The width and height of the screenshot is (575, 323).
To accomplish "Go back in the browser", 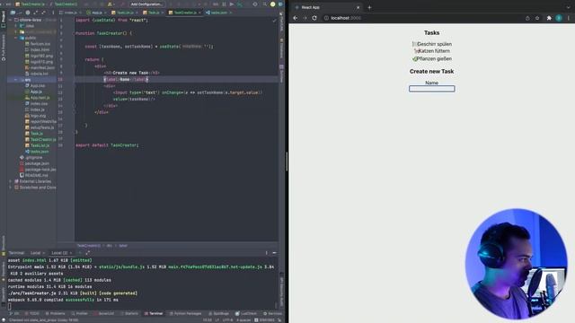I will click(x=296, y=18).
